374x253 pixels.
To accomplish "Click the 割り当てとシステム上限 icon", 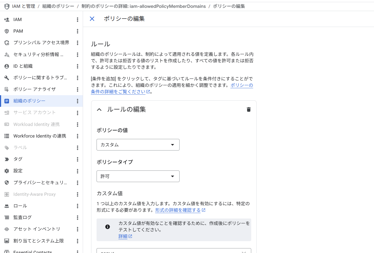I will tap(7, 241).
